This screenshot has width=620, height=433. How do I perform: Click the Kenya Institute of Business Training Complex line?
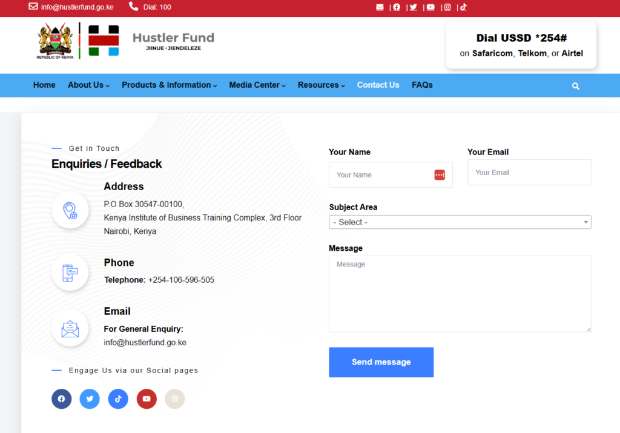(202, 218)
